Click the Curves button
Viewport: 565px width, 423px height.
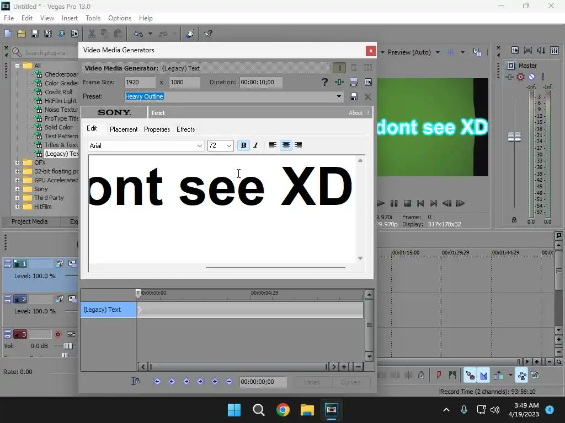pyautogui.click(x=350, y=382)
